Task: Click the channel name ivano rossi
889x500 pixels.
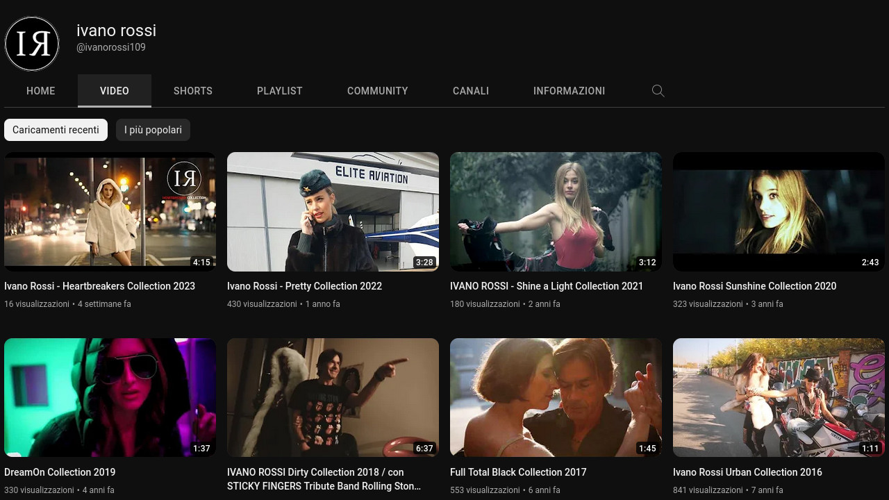Action: 116,31
